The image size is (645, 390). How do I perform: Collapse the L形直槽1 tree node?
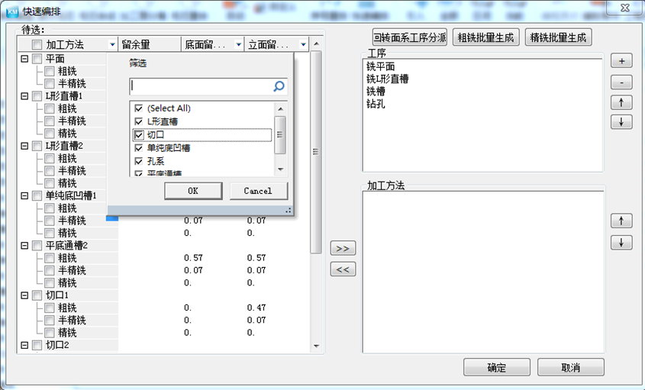pyautogui.click(x=25, y=96)
